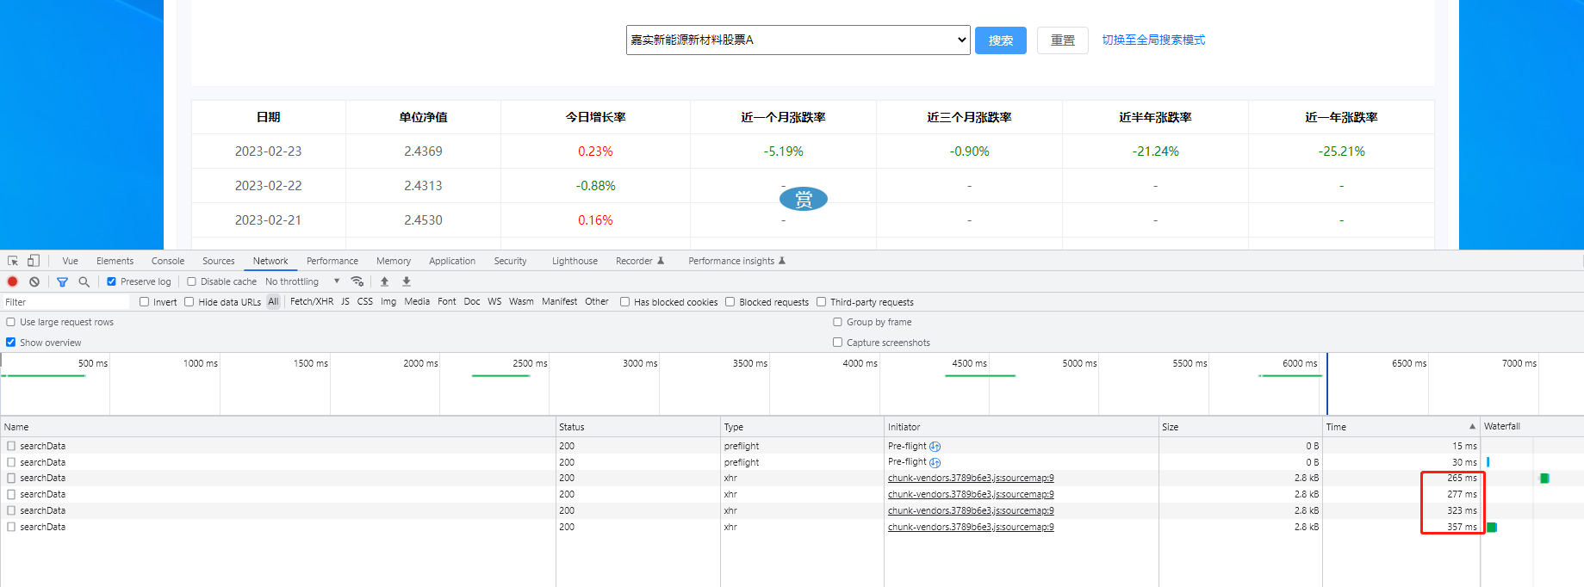The height and width of the screenshot is (587, 1584).
Task: Open the Recorder tab
Action: (x=640, y=261)
